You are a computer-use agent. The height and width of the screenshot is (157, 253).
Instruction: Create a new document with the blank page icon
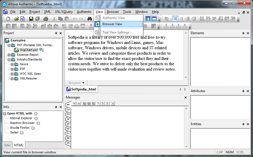coord(8,19)
